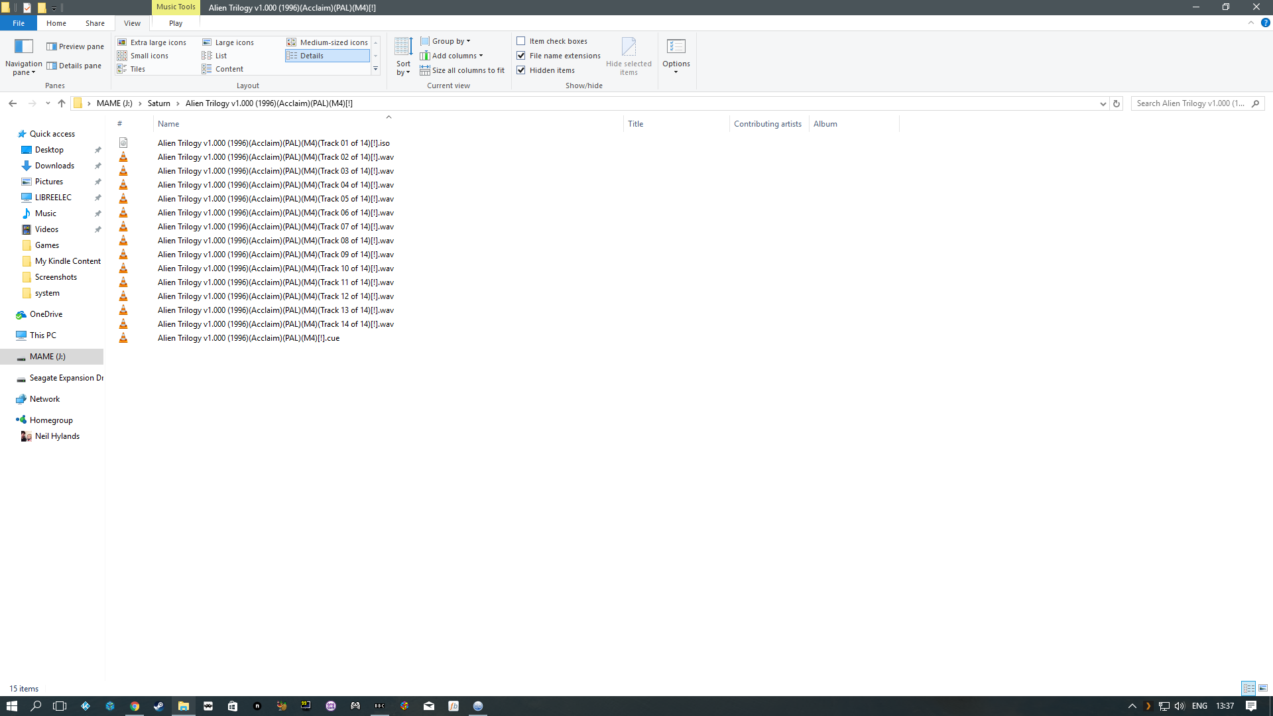Open My Kindle Content folder
This screenshot has width=1273, height=716.
(x=68, y=261)
